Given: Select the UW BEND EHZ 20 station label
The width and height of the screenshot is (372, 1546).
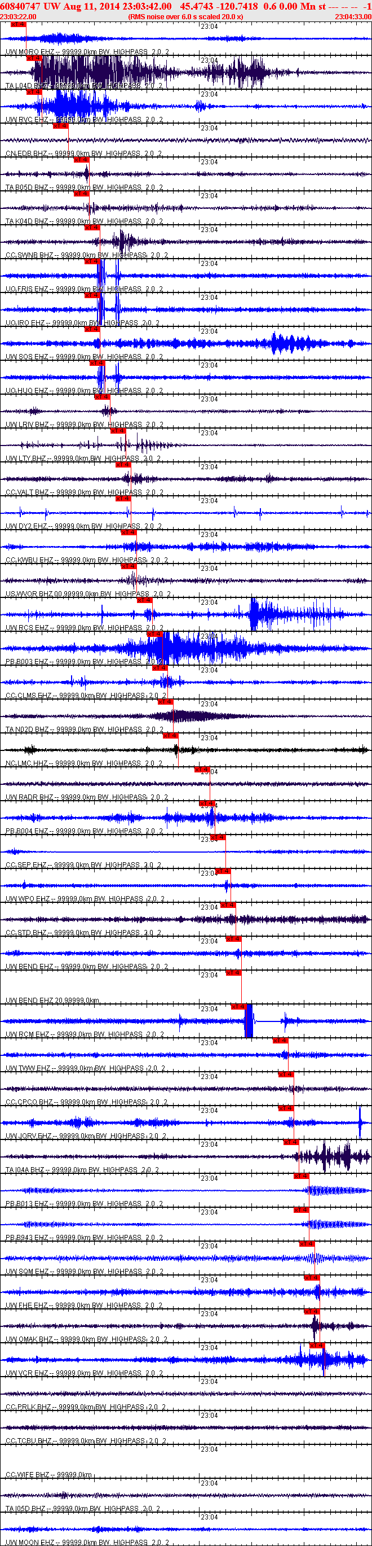Looking at the screenshot, I should [53, 1001].
